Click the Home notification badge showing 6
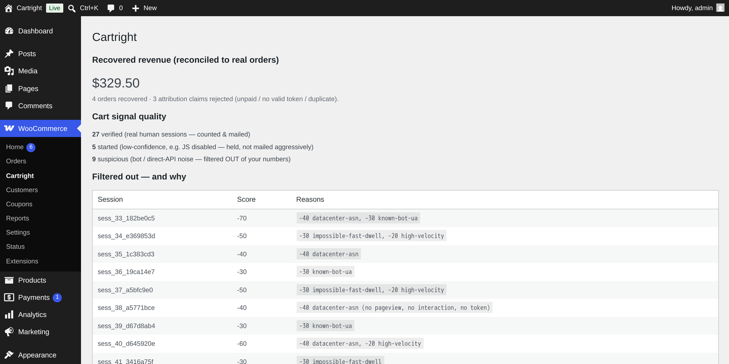 coord(31,147)
